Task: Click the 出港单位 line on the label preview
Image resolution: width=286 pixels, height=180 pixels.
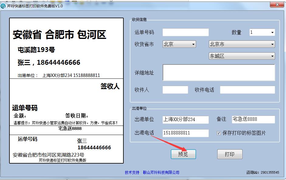Action: pos(59,75)
